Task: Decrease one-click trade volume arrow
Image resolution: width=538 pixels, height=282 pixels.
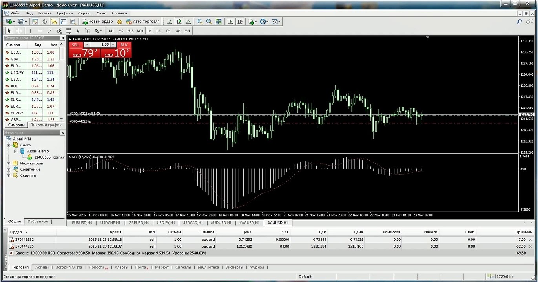Action: (x=87, y=45)
